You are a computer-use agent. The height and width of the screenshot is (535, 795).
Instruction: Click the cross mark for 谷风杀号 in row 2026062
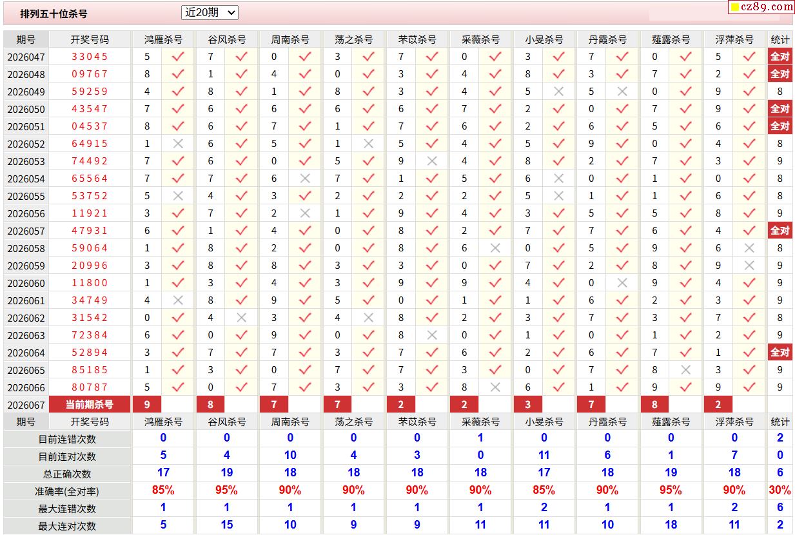tap(241, 318)
